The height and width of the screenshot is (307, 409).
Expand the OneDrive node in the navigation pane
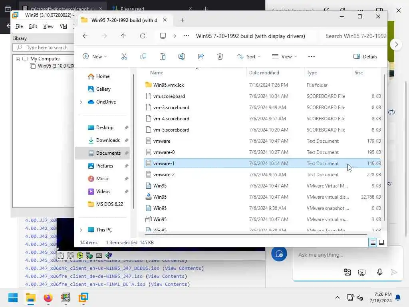coord(81,102)
